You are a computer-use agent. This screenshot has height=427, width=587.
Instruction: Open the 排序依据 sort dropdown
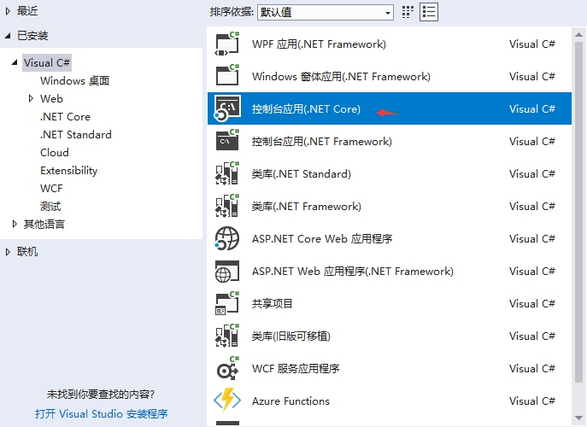pyautogui.click(x=325, y=12)
